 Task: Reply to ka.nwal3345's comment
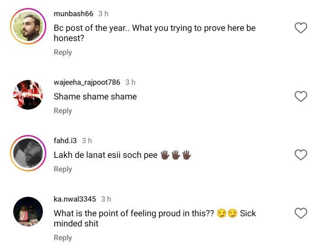click(63, 238)
